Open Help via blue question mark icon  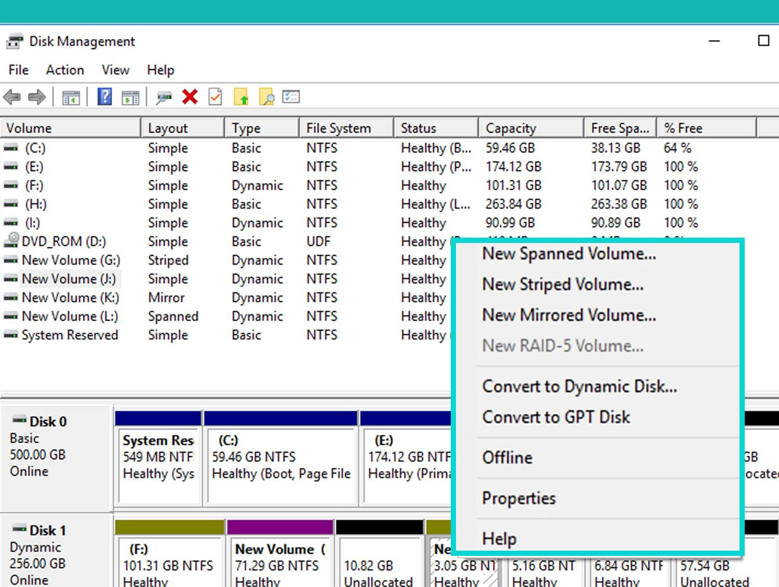pyautogui.click(x=105, y=97)
